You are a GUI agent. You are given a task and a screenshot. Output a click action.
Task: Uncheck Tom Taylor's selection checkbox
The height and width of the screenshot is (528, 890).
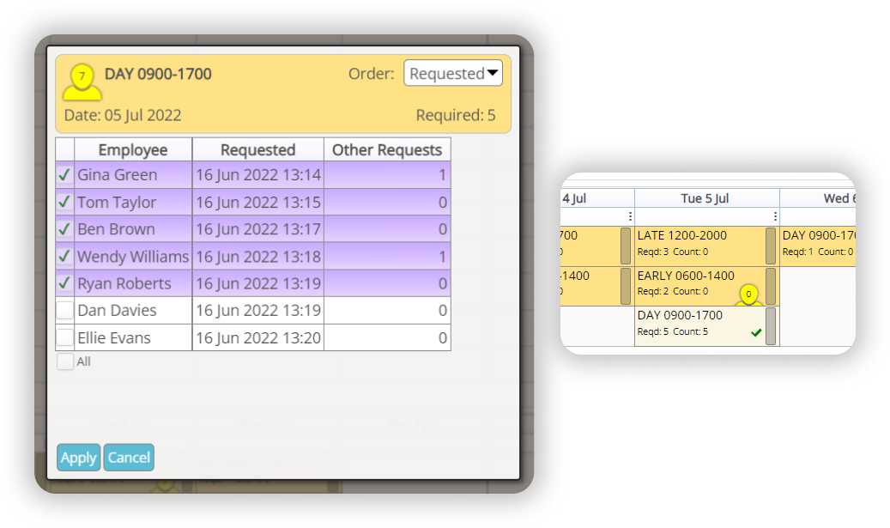[x=64, y=203]
